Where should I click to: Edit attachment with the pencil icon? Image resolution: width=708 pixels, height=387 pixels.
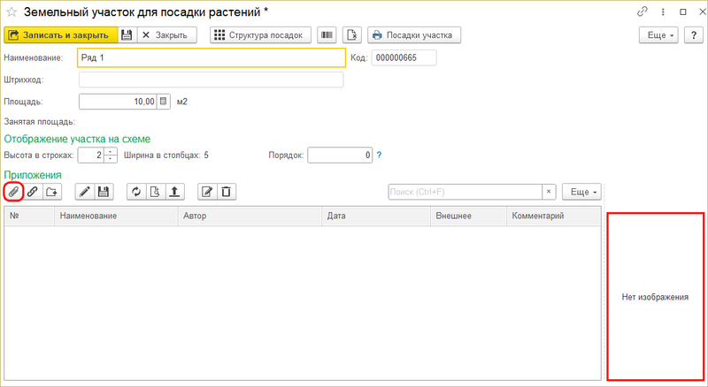coord(84,192)
